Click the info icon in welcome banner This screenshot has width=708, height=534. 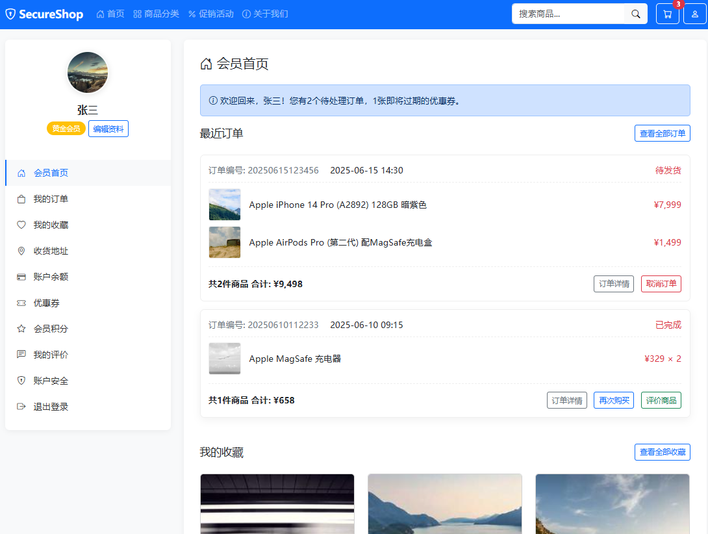tap(213, 101)
